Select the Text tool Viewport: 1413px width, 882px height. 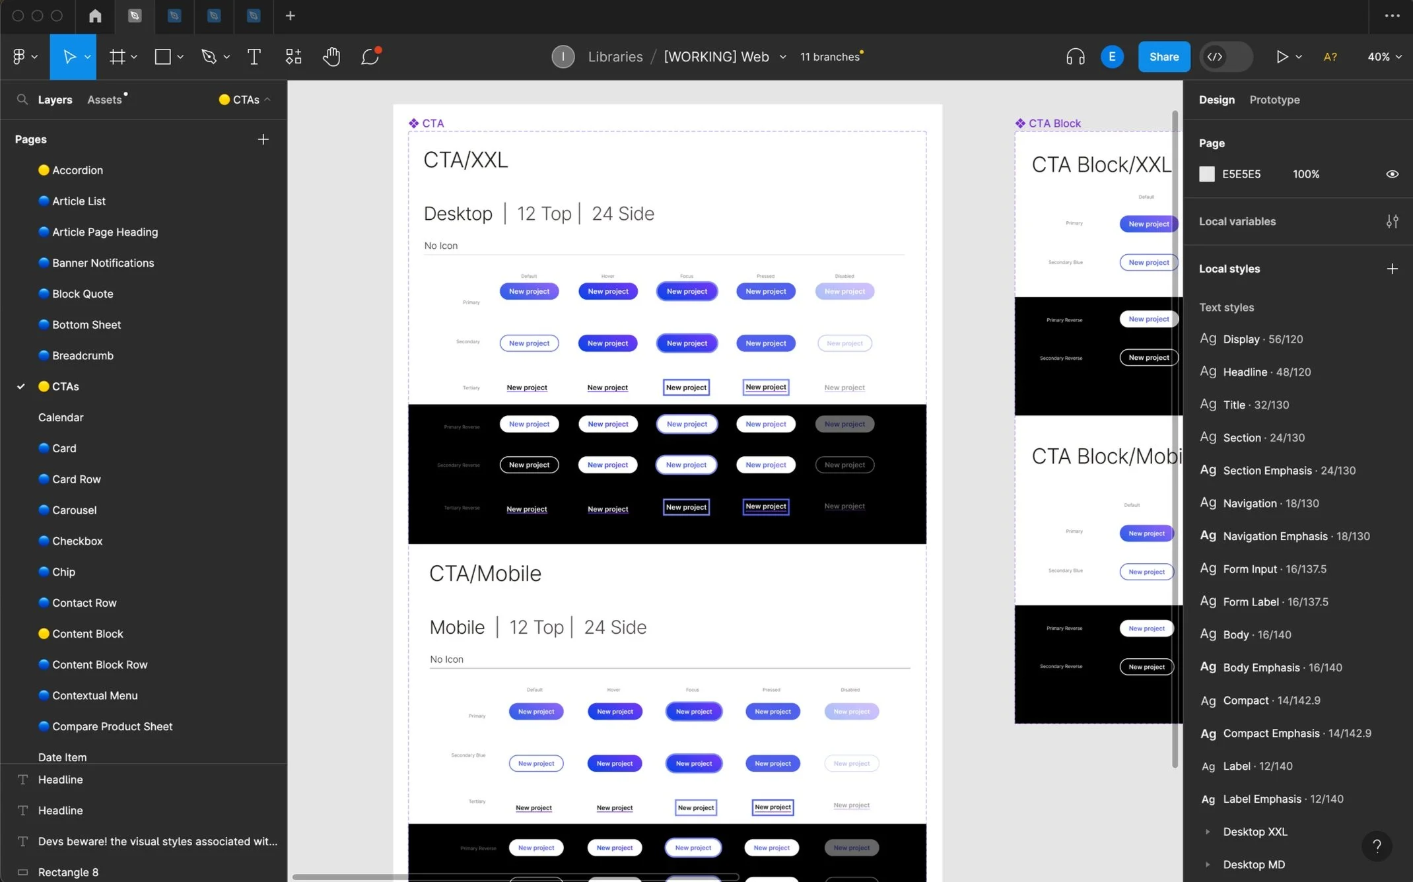tap(254, 57)
